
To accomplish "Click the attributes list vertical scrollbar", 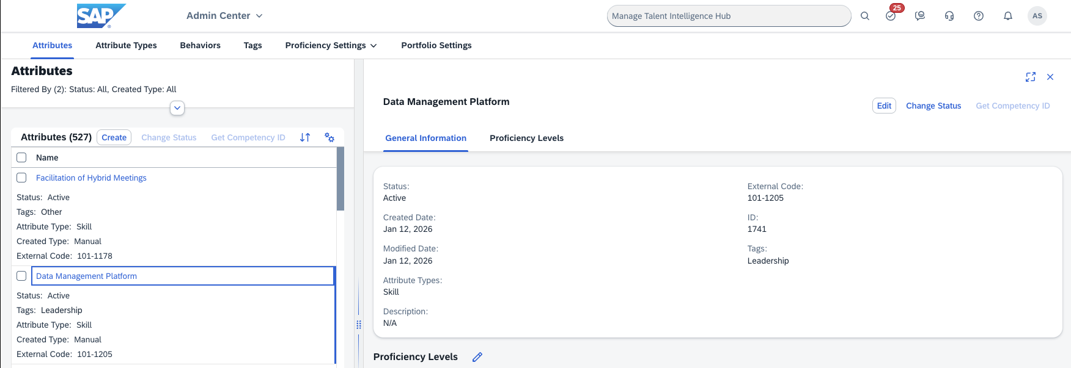I will [340, 179].
